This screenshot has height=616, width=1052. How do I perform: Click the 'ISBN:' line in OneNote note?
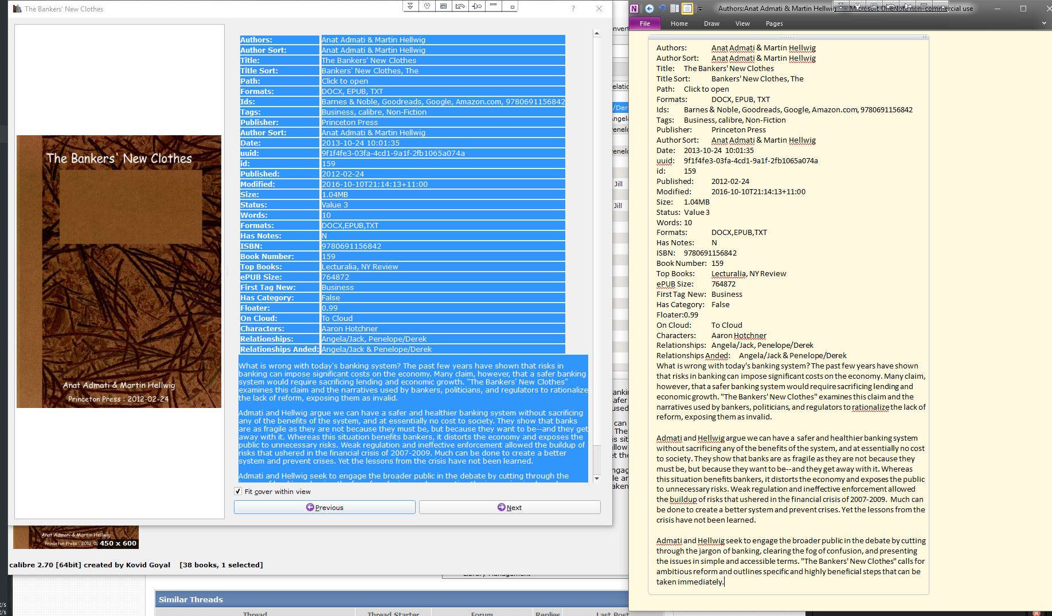click(x=697, y=253)
